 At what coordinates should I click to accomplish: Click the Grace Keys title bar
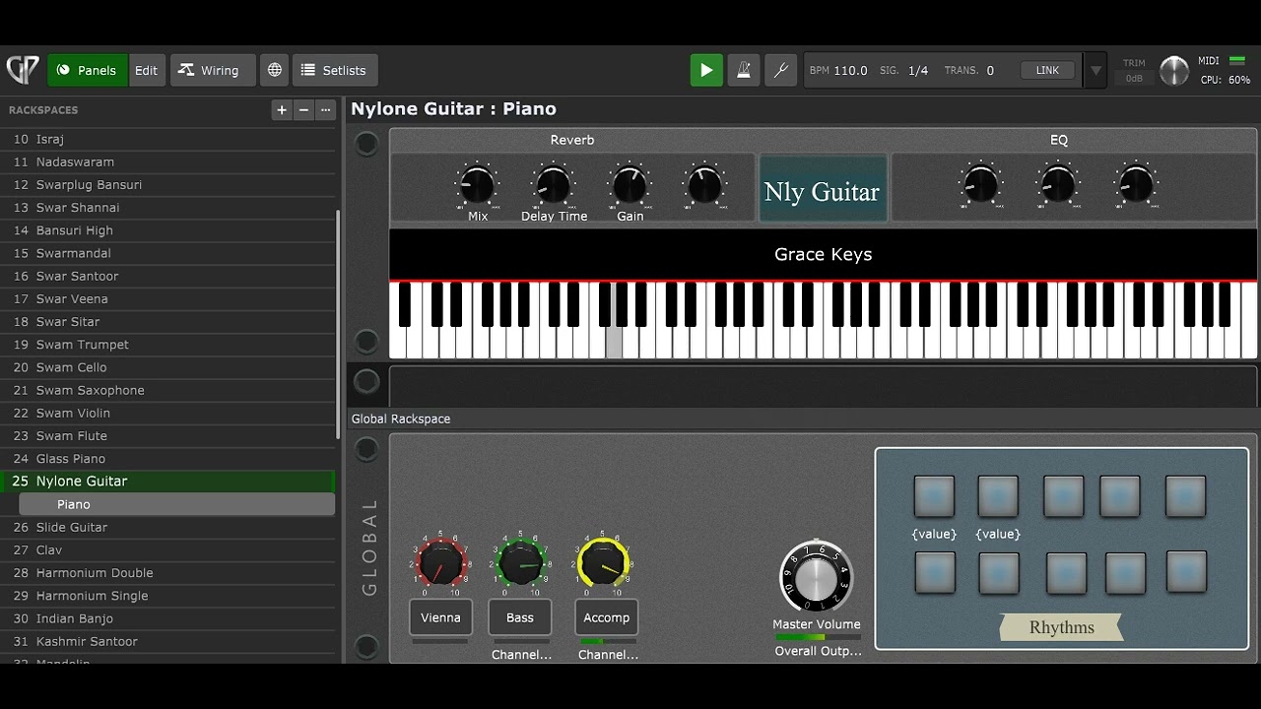(823, 254)
